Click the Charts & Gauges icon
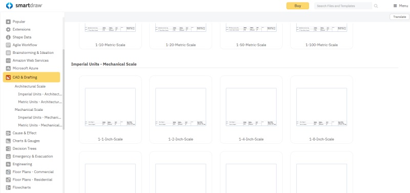The height and width of the screenshot is (193, 410). click(x=8, y=141)
